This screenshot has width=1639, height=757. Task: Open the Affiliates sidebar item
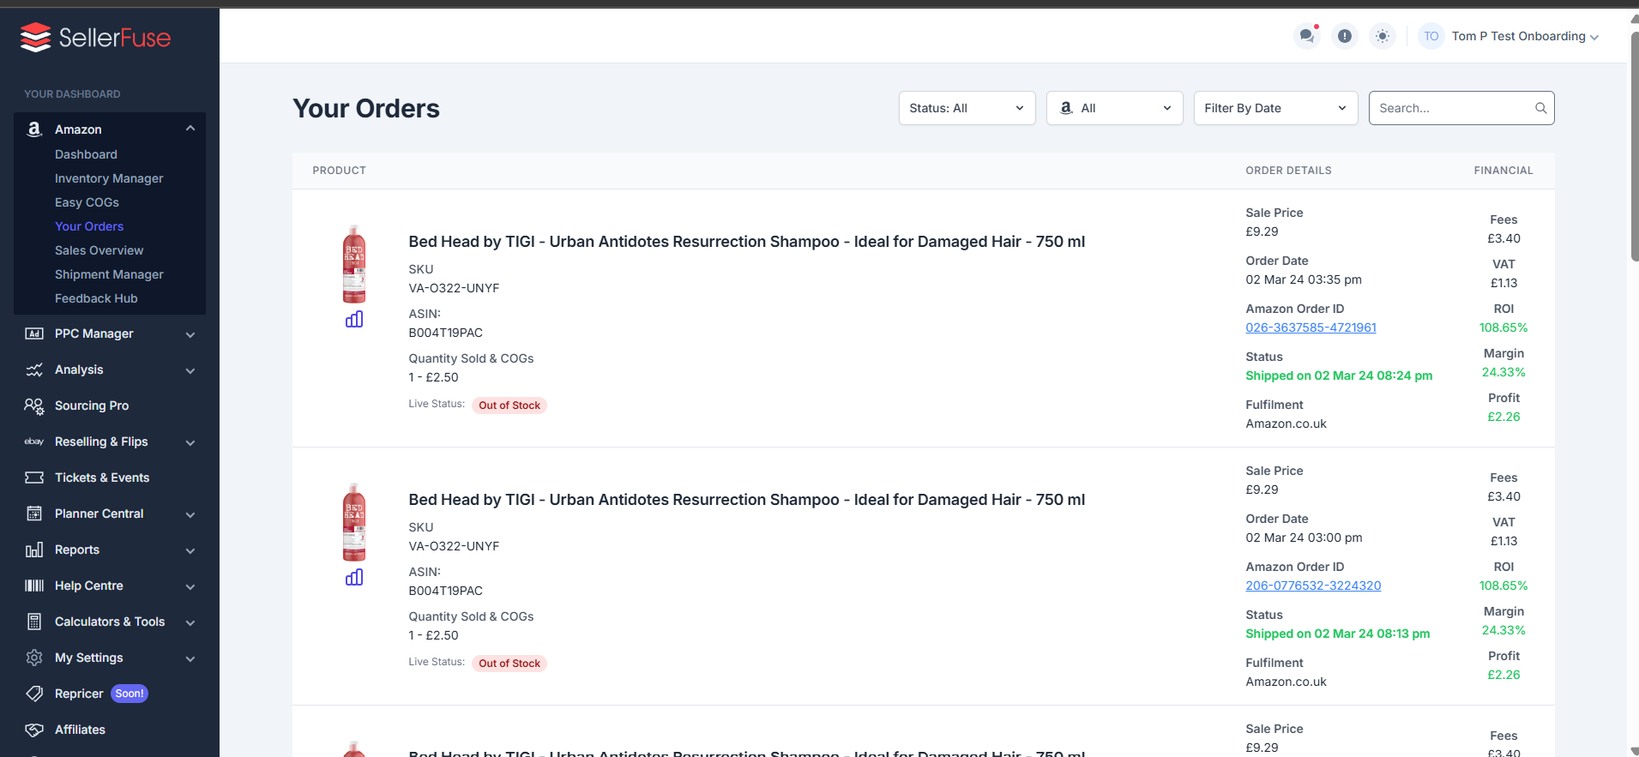[x=80, y=730]
